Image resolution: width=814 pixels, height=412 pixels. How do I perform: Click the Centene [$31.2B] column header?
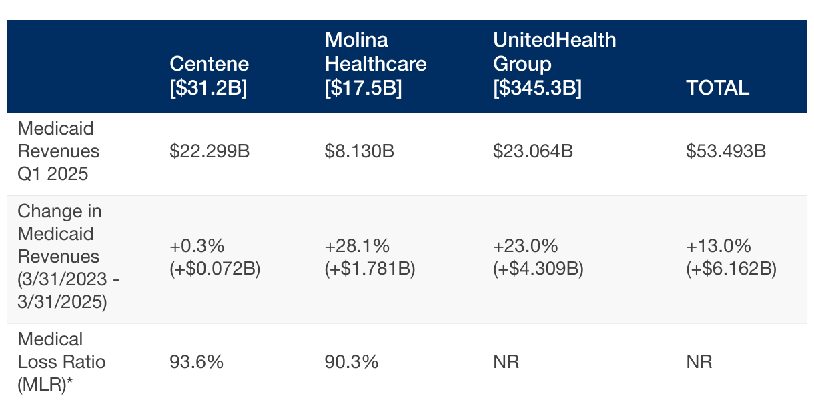pos(210,76)
